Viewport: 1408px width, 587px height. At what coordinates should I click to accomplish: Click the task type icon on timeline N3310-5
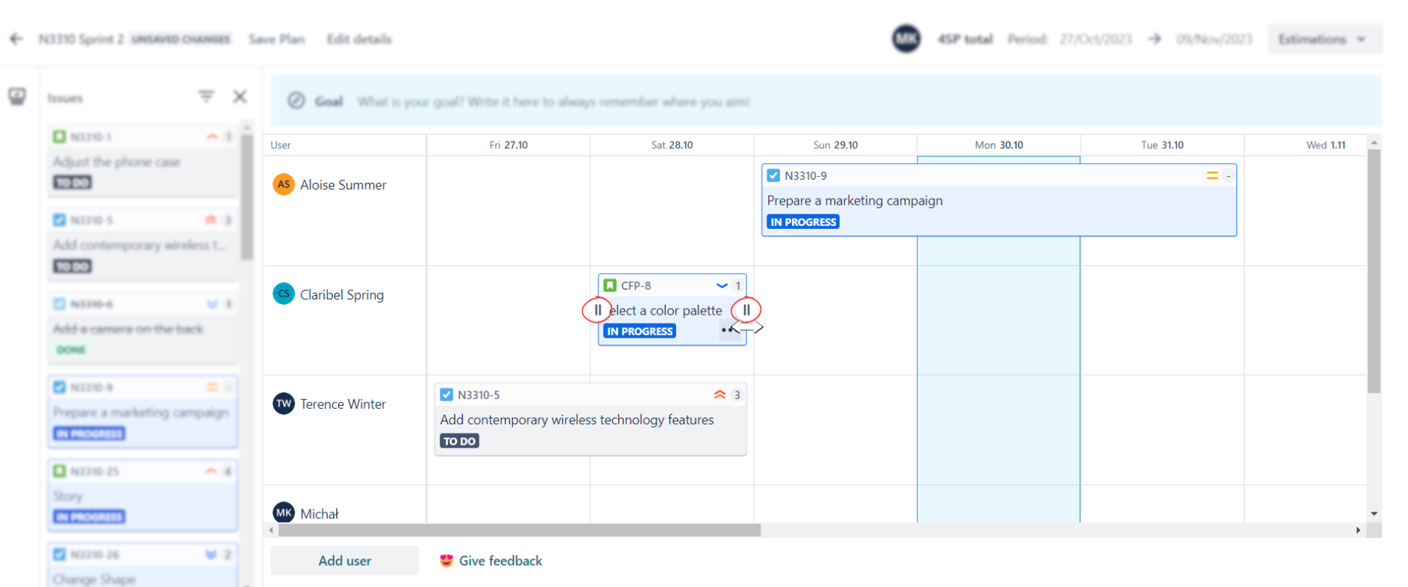[x=446, y=394]
